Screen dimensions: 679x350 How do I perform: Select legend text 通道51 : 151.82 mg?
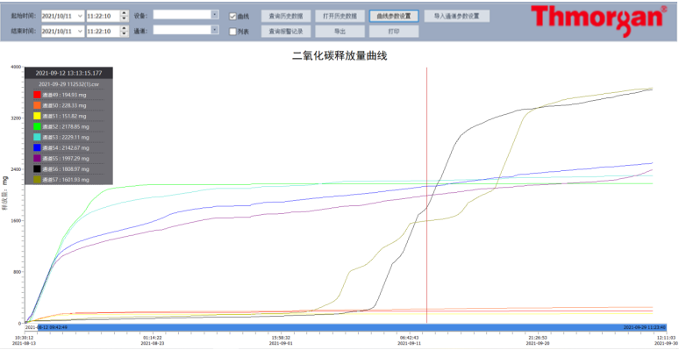tap(64, 116)
